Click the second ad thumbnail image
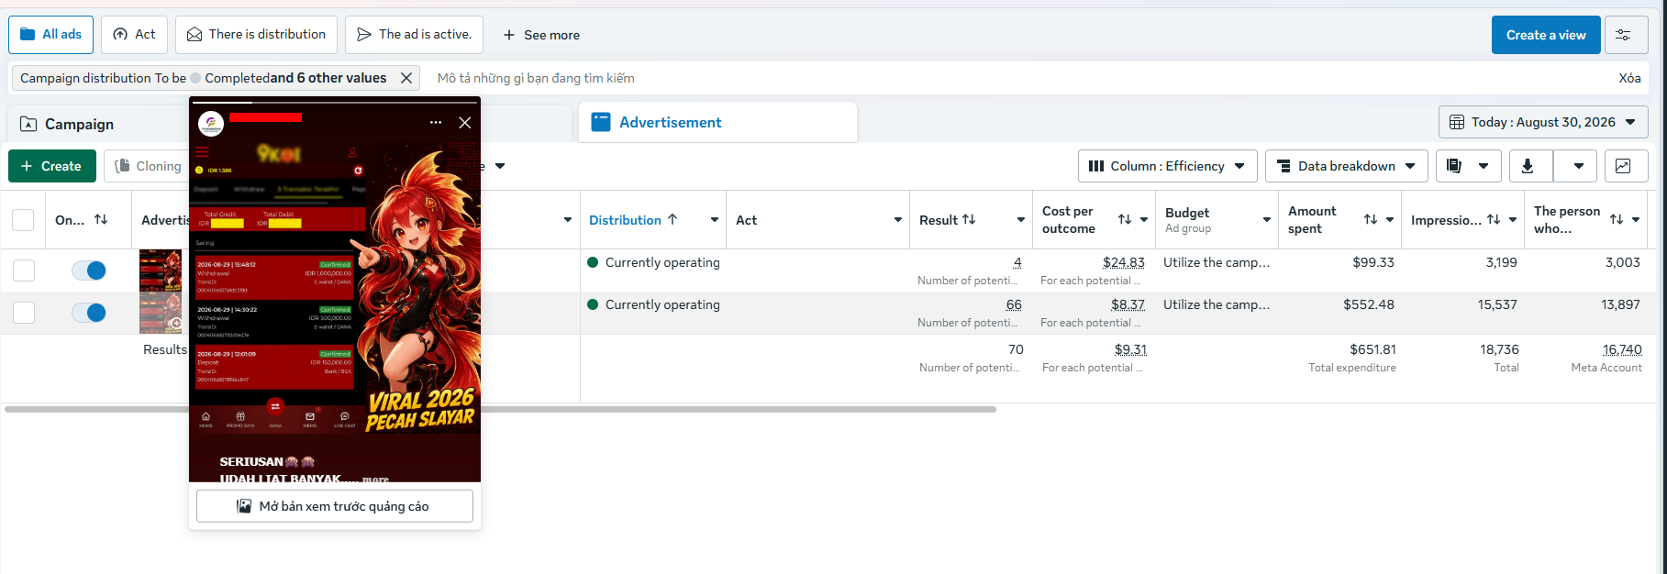This screenshot has width=1667, height=574. (161, 313)
